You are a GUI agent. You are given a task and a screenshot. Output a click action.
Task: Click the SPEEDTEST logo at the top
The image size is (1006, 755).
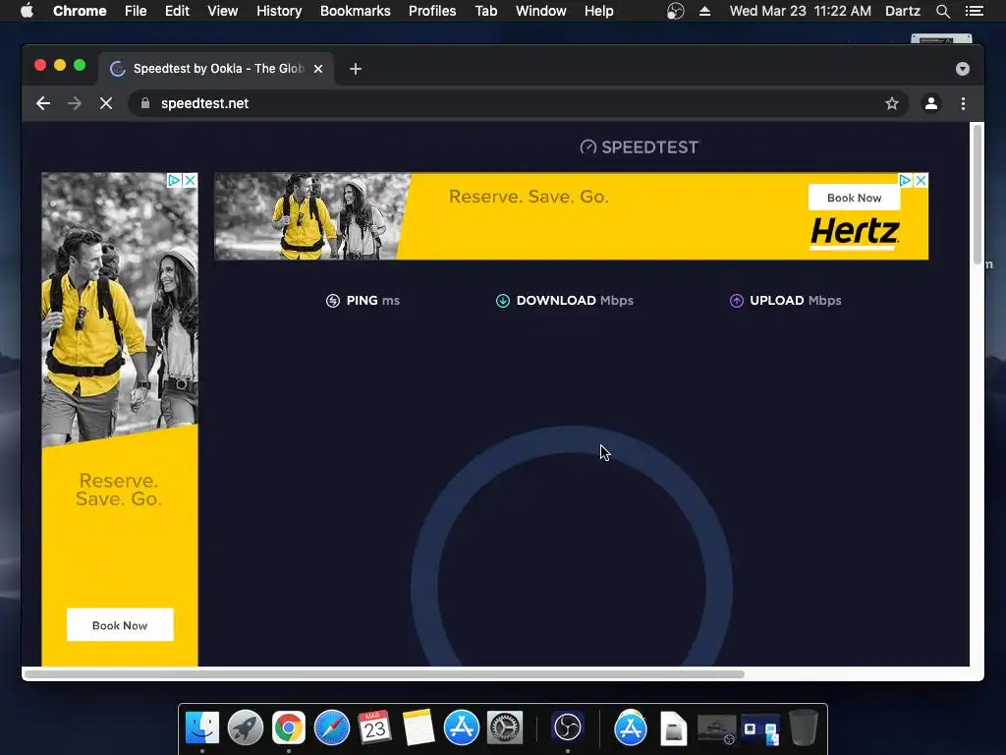[639, 147]
